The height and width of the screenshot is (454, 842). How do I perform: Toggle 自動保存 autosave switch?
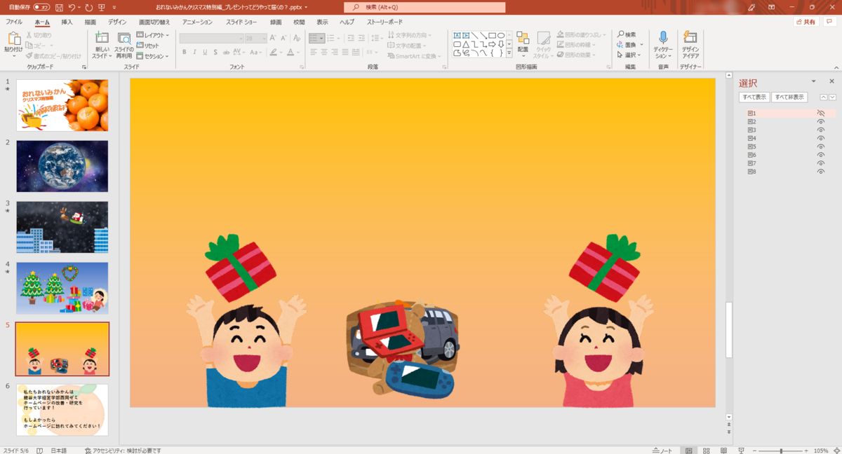click(x=41, y=7)
